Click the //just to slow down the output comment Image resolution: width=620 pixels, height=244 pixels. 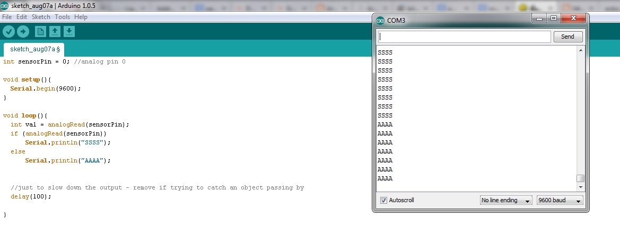(x=158, y=187)
